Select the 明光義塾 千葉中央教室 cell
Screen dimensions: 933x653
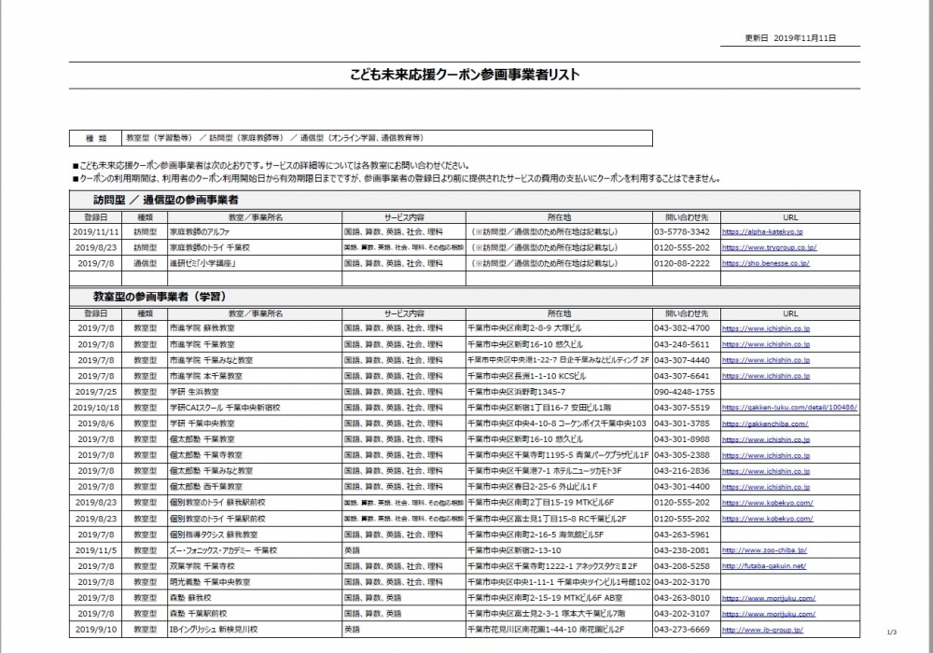(x=255, y=582)
